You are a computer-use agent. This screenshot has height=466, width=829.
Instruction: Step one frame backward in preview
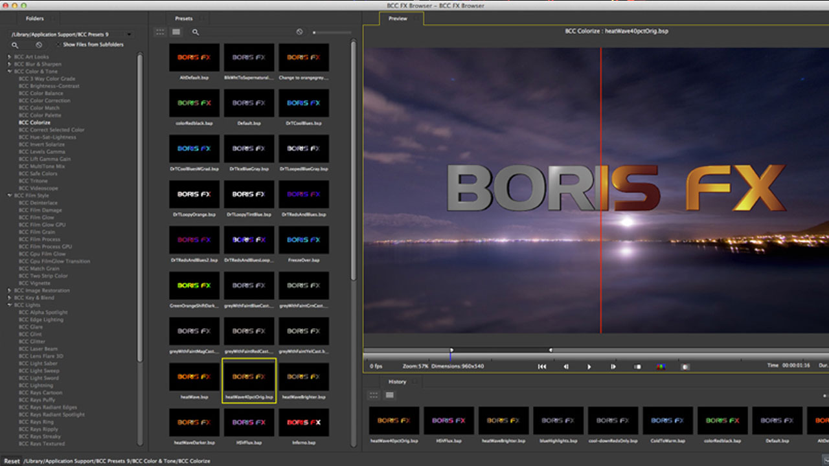(565, 366)
